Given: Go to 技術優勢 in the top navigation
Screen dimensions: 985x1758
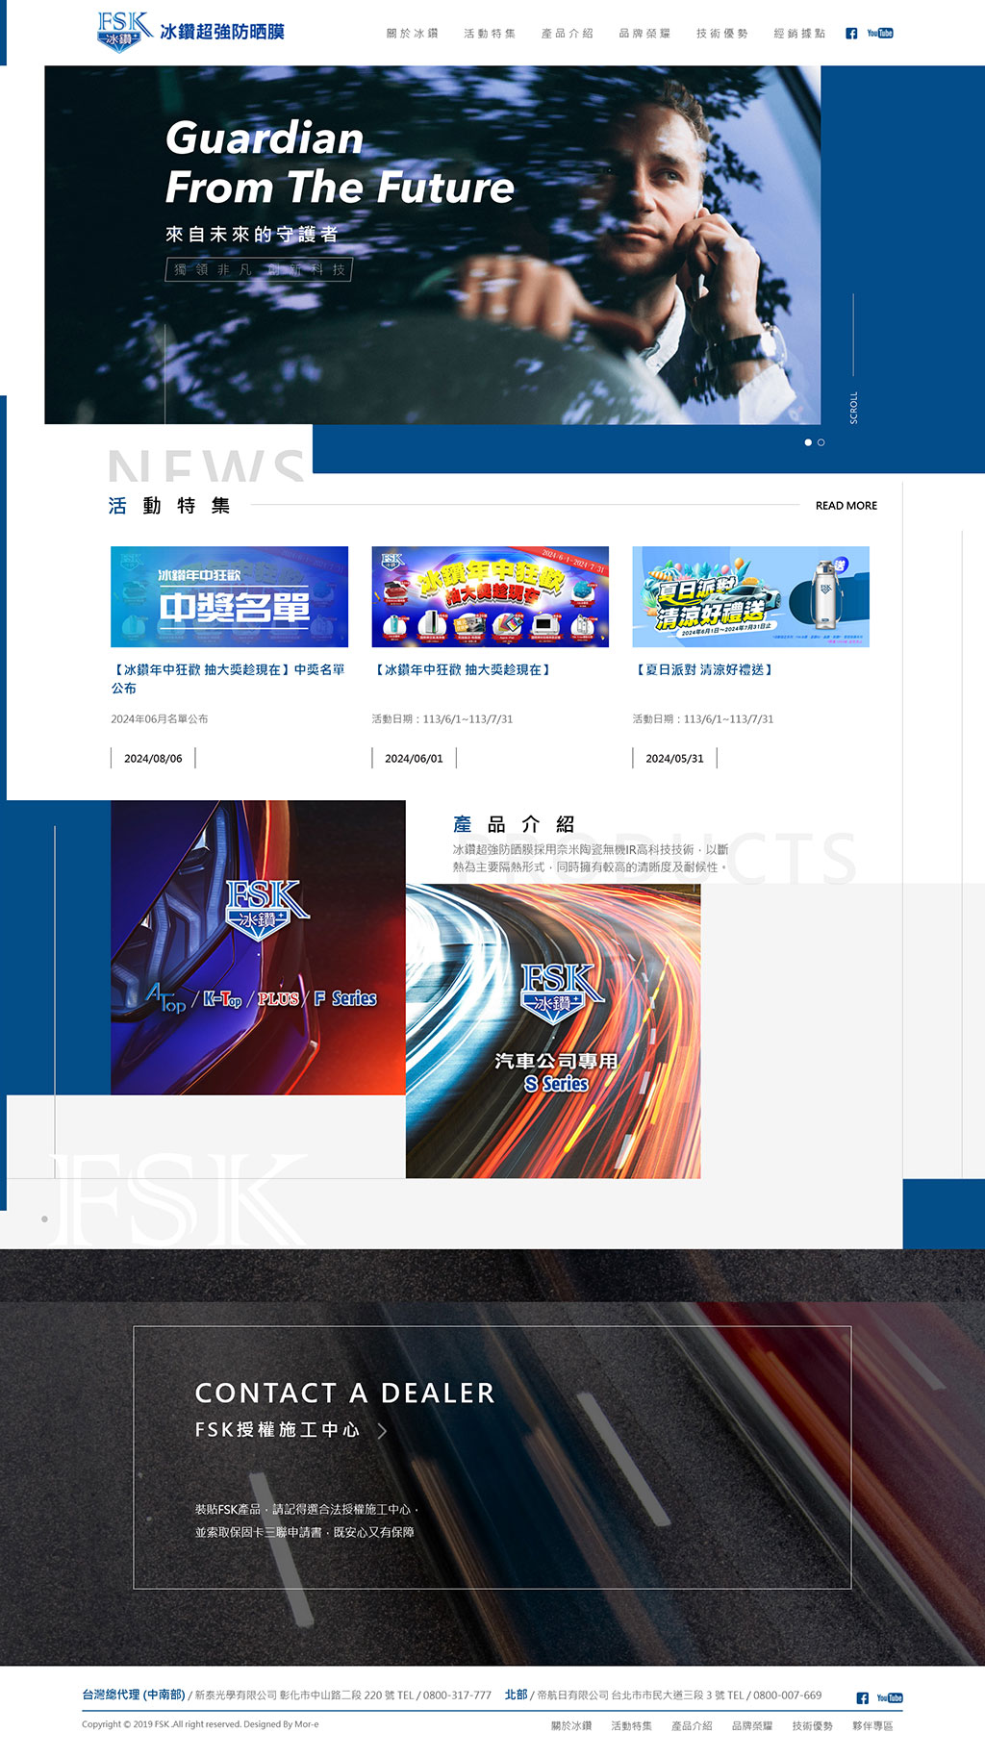Looking at the screenshot, I should tap(721, 34).
